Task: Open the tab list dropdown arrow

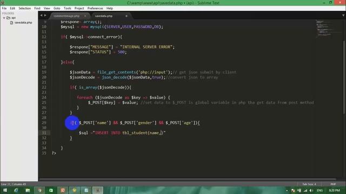Action: (343, 16)
